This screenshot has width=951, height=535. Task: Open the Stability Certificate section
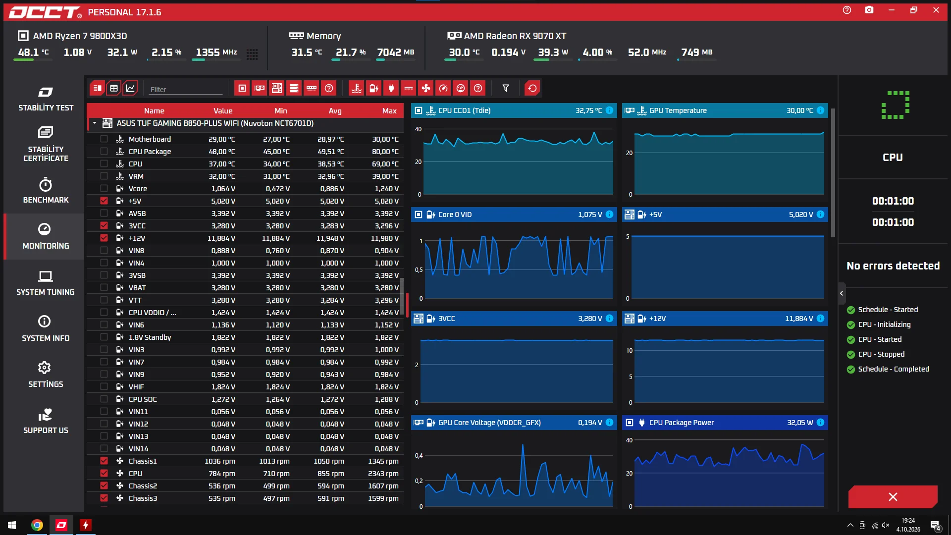point(46,145)
